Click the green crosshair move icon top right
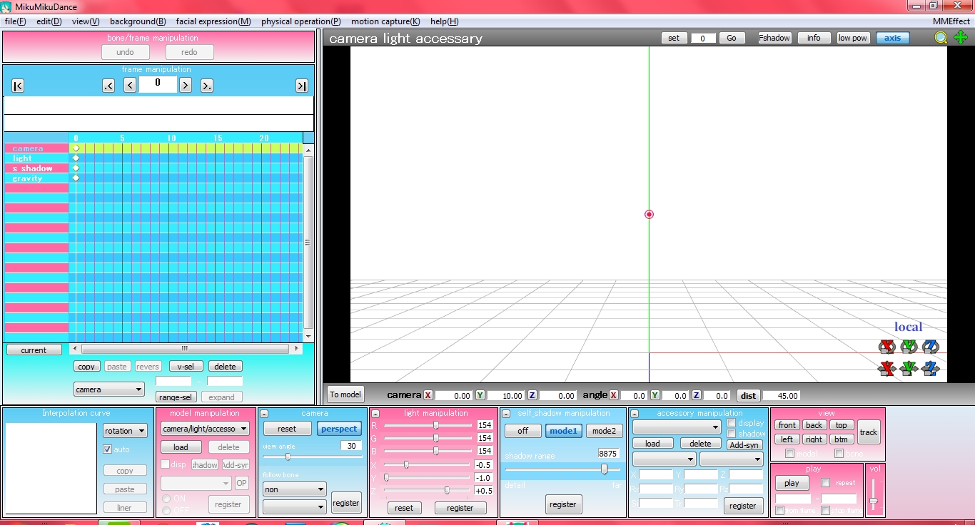The image size is (975, 525). coord(960,38)
